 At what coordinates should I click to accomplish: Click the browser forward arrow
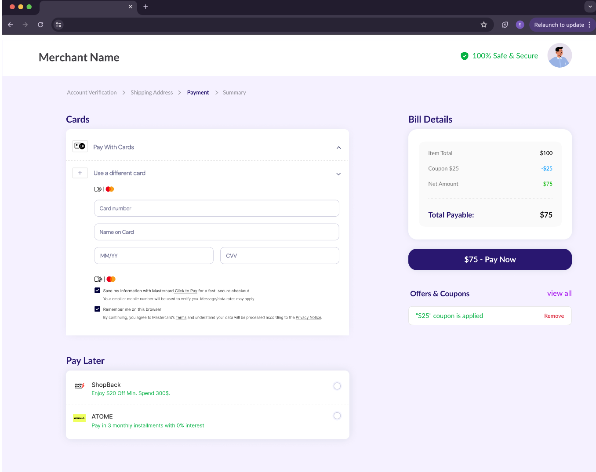point(25,25)
